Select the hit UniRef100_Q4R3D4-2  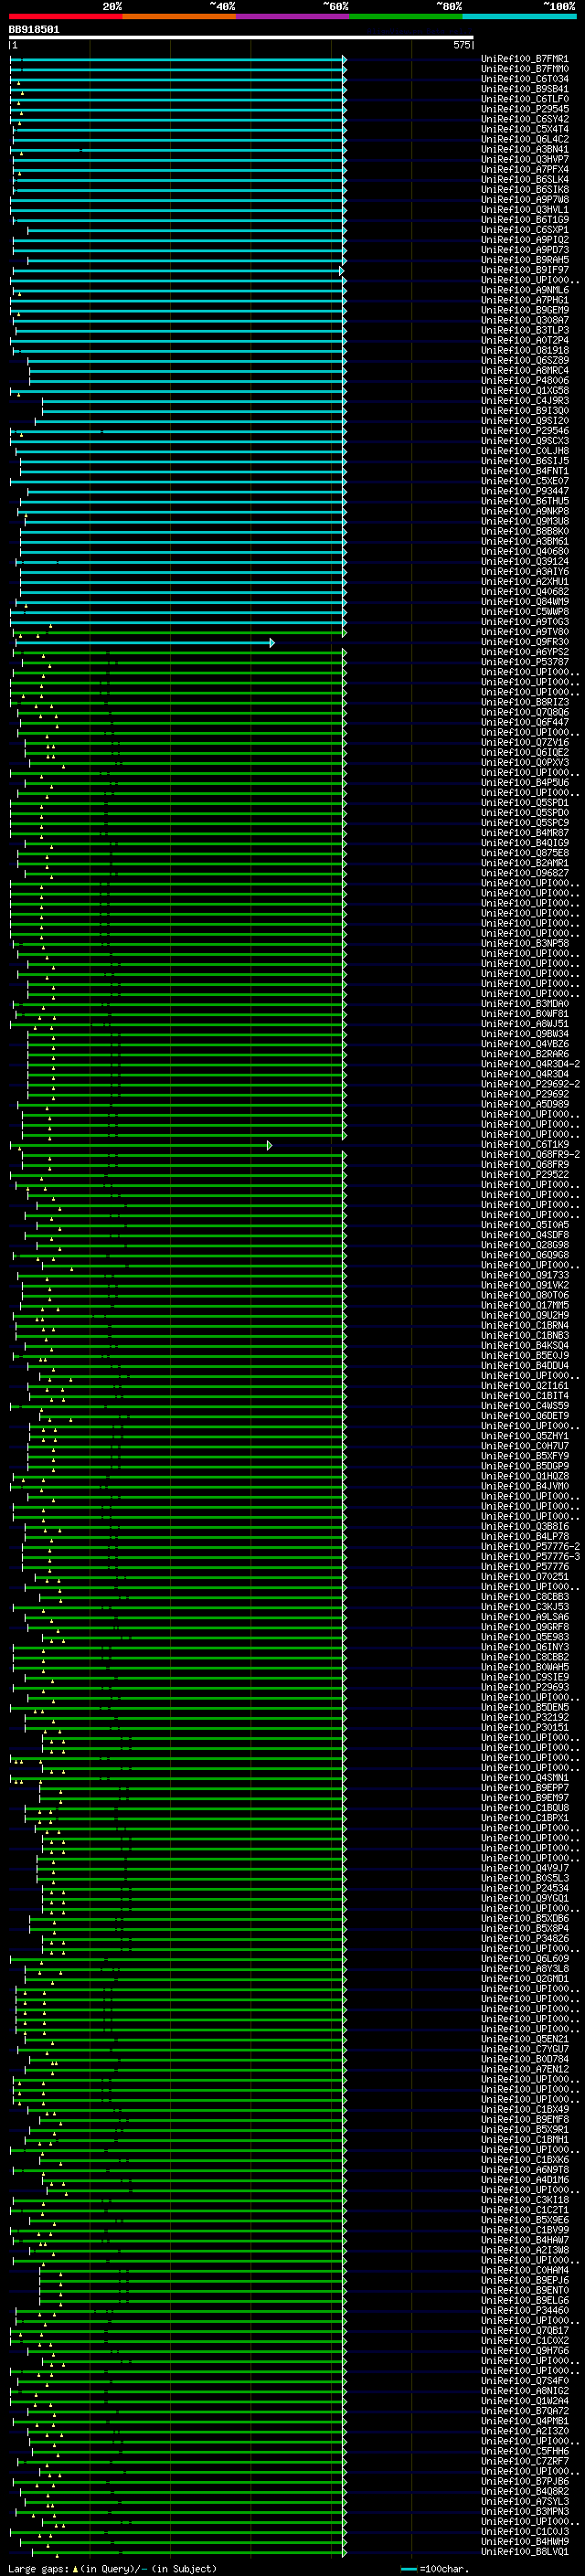(530, 1064)
